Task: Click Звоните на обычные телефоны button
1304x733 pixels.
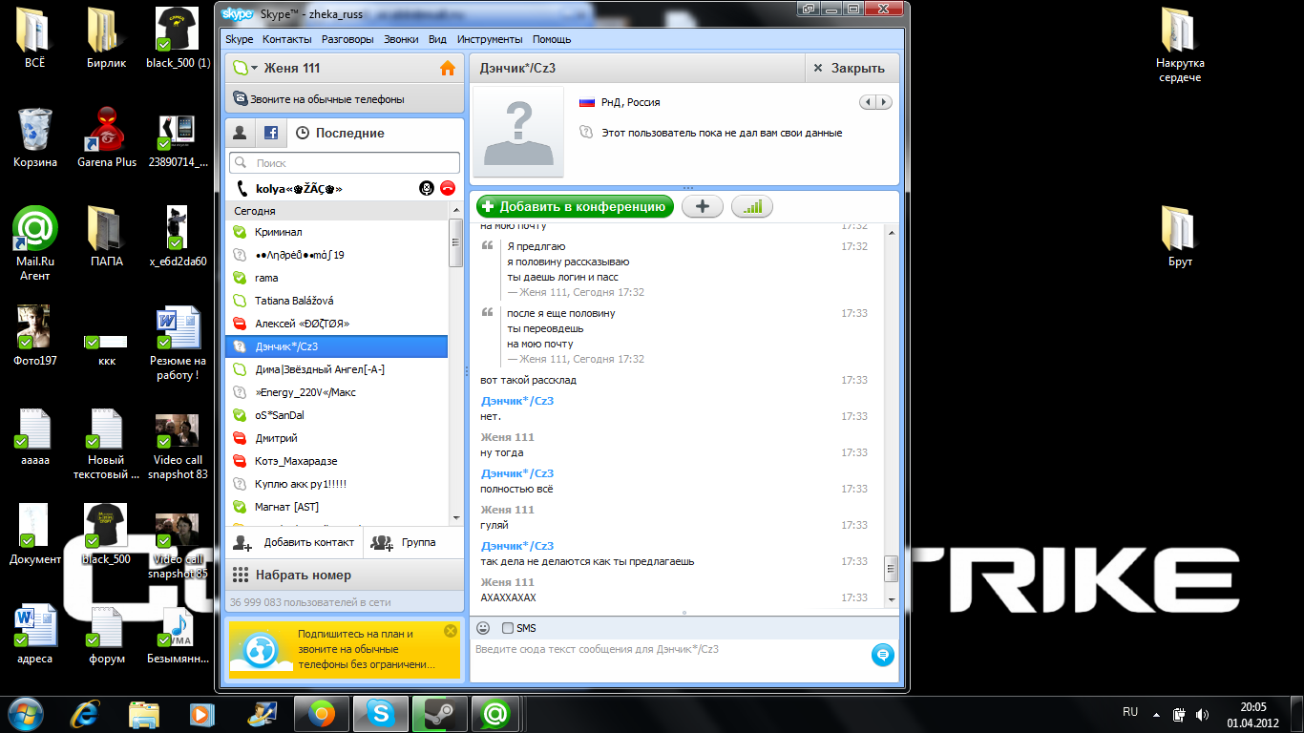Action: 345,99
